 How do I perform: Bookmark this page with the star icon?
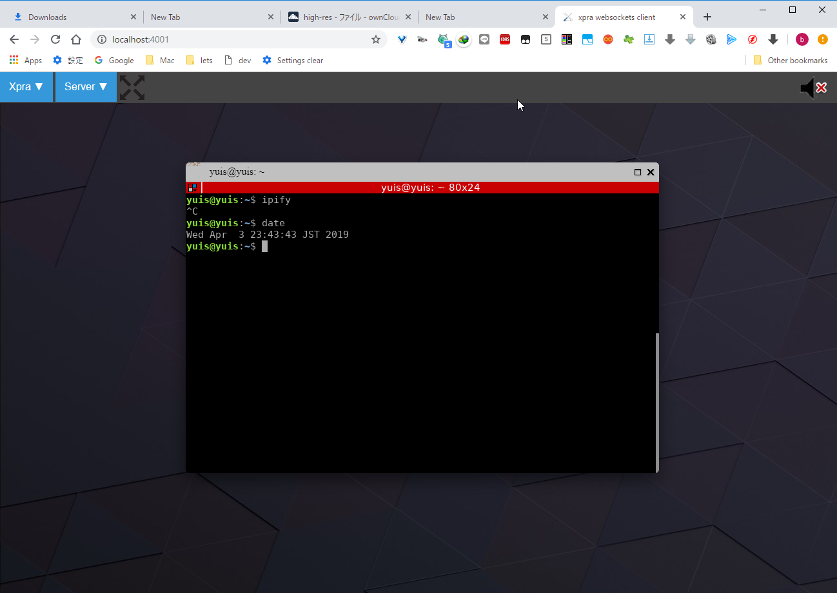click(376, 40)
